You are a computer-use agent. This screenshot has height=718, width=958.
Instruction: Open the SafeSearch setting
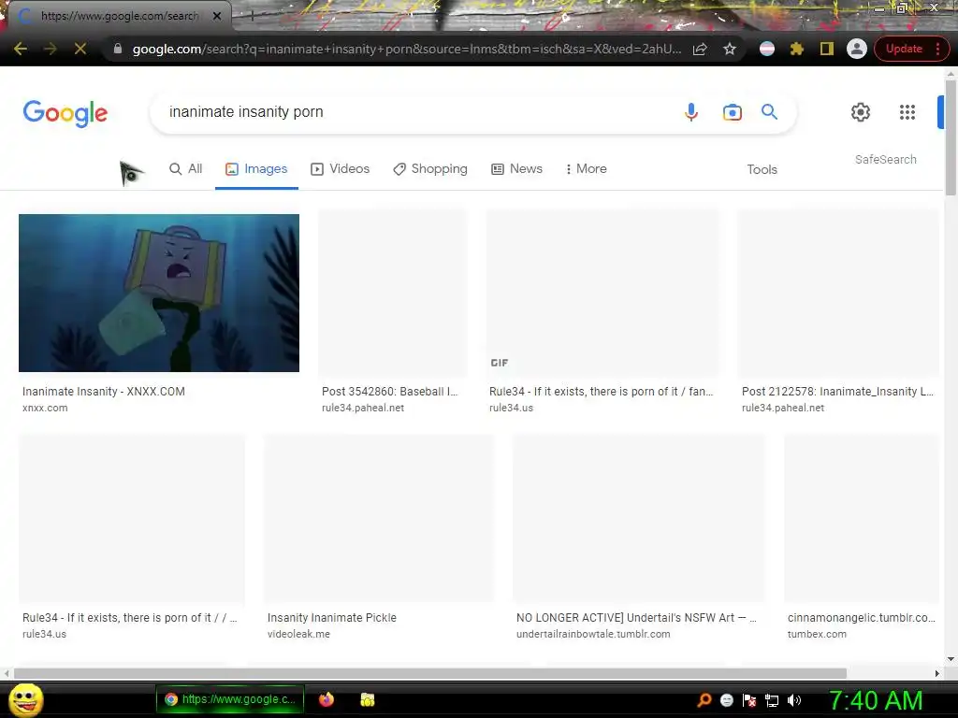click(885, 159)
